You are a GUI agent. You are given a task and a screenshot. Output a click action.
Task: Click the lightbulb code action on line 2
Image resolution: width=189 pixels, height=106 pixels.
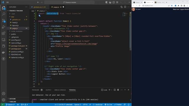click(40, 16)
